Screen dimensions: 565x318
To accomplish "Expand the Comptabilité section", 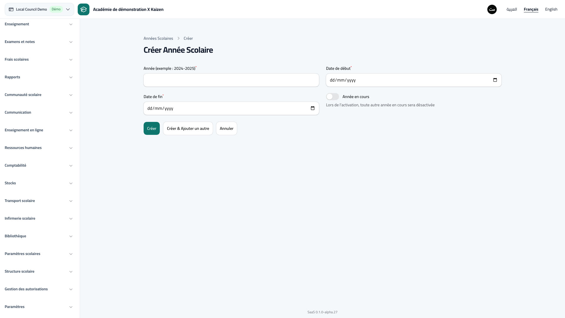I will click(39, 165).
